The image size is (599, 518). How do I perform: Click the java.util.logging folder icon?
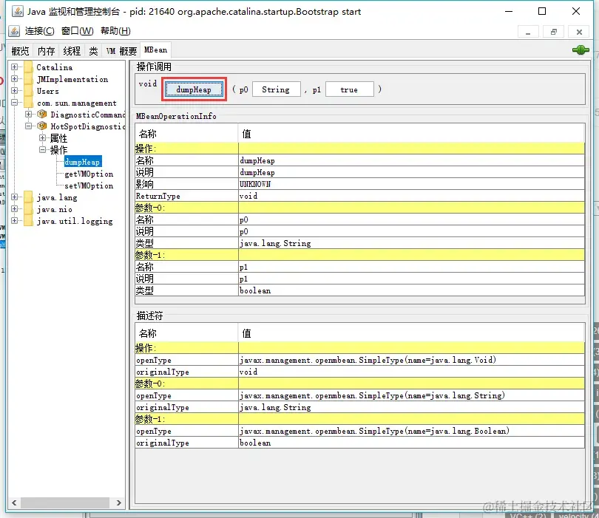click(x=28, y=221)
